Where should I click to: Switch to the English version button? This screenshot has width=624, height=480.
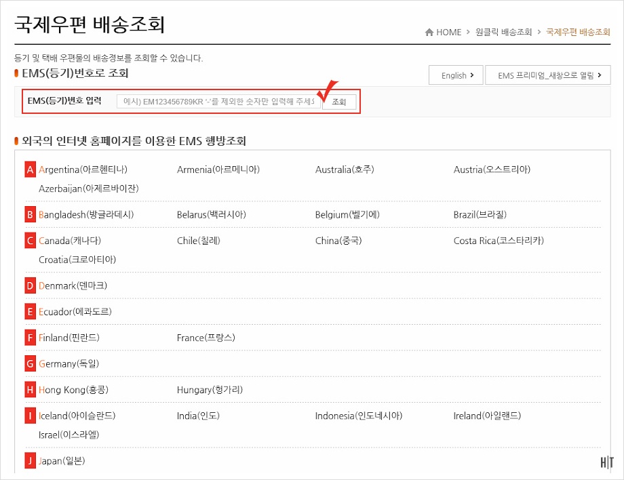tap(456, 75)
